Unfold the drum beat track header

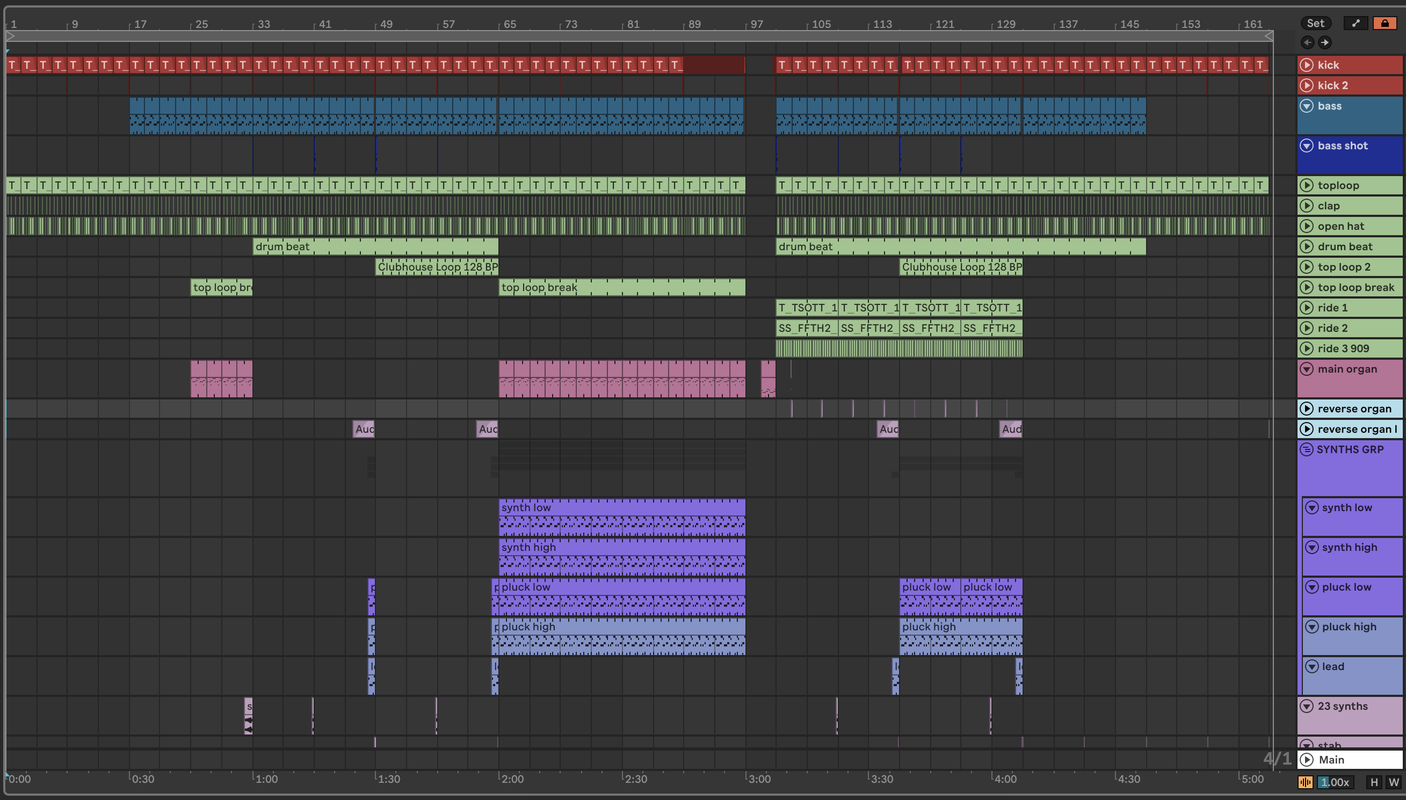tap(1307, 246)
